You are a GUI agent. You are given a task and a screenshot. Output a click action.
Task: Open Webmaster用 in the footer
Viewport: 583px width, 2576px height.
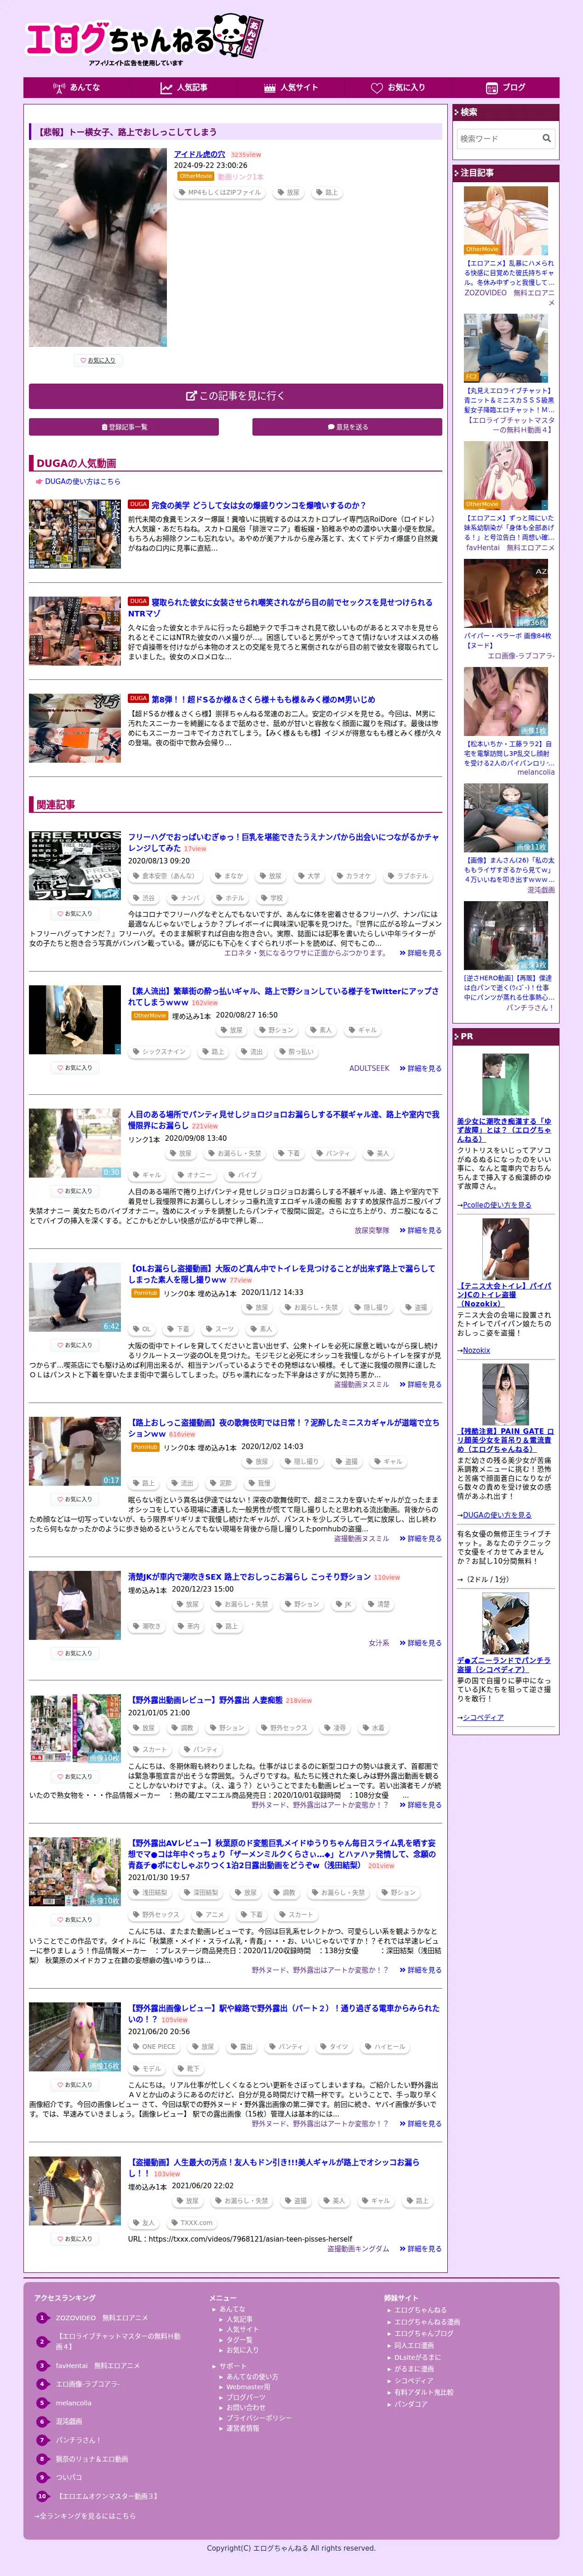coord(248,2387)
